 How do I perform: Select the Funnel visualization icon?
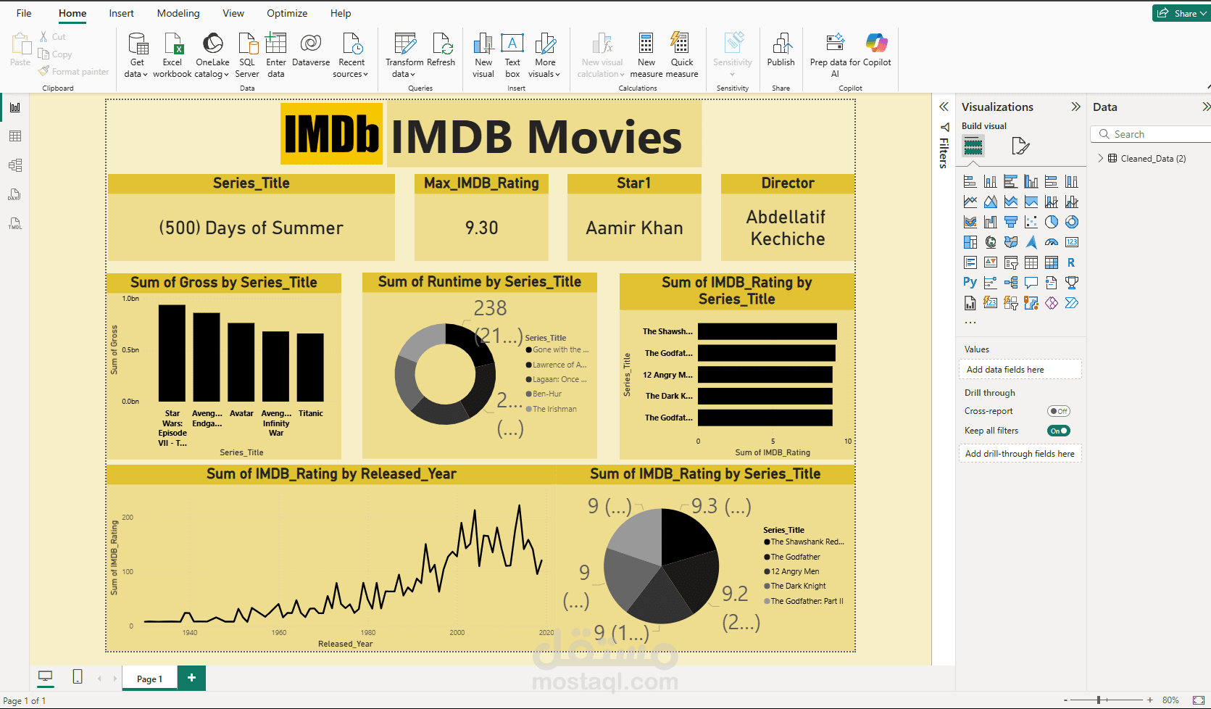[1011, 222]
